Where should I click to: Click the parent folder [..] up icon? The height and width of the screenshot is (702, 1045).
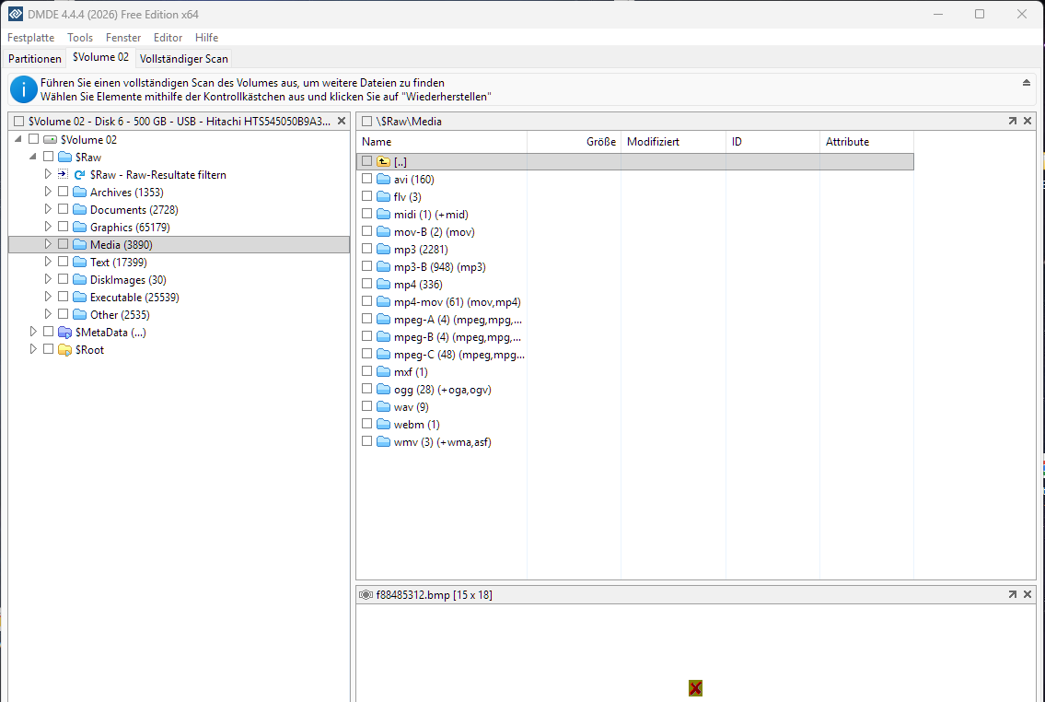(383, 161)
